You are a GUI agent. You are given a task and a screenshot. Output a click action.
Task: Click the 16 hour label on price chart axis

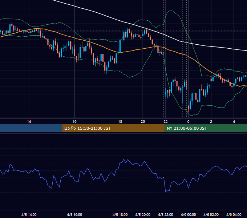(x=74, y=122)
